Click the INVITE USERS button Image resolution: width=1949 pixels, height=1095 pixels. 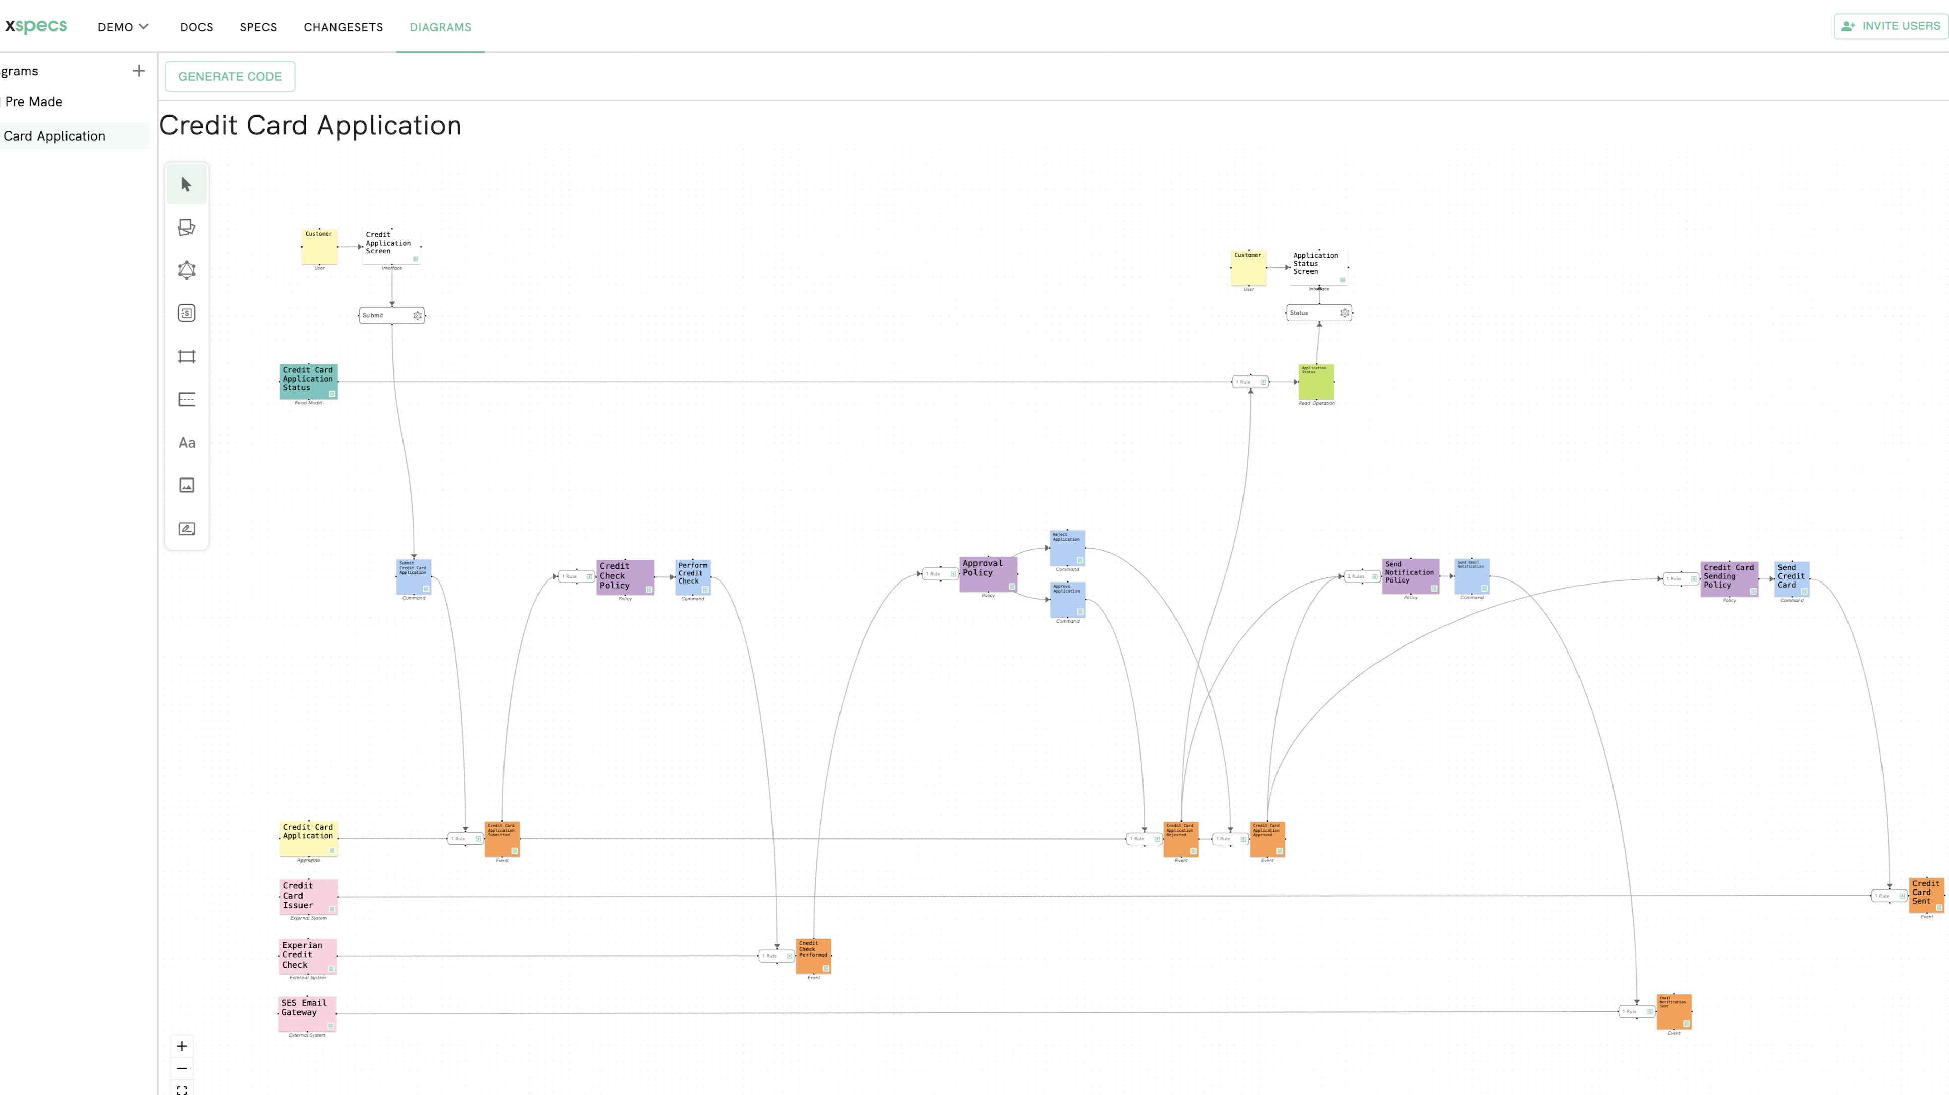(x=1891, y=26)
